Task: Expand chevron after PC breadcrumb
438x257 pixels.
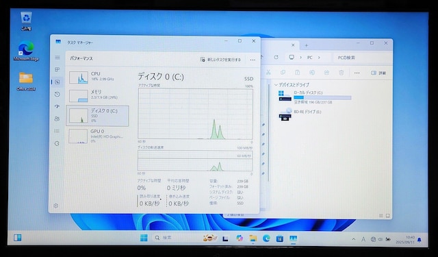Action: pyautogui.click(x=319, y=58)
